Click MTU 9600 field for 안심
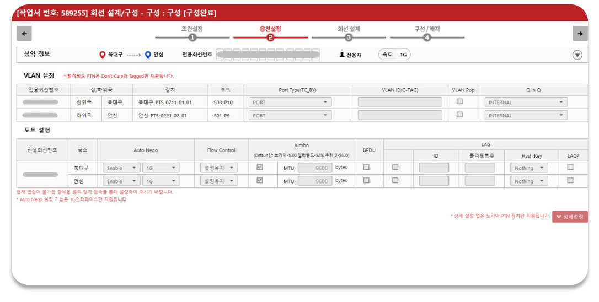 [x=315, y=181]
